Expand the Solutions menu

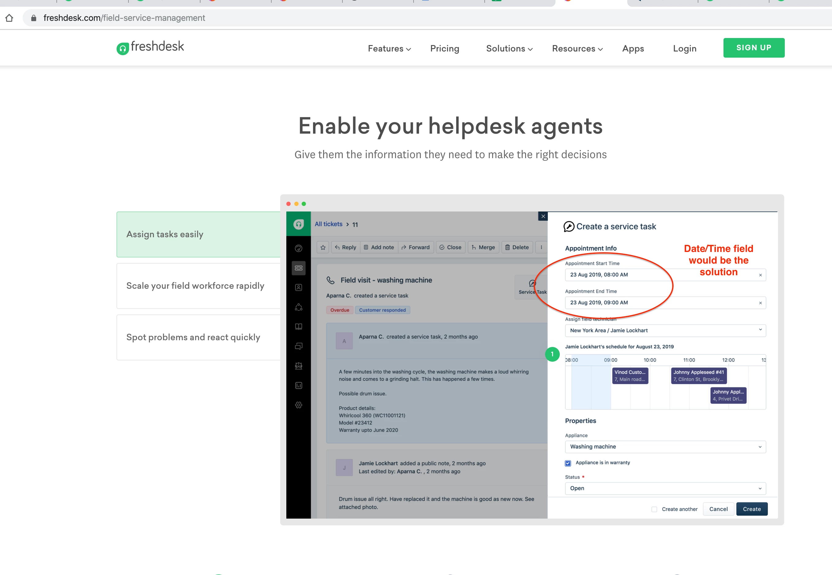pyautogui.click(x=509, y=49)
